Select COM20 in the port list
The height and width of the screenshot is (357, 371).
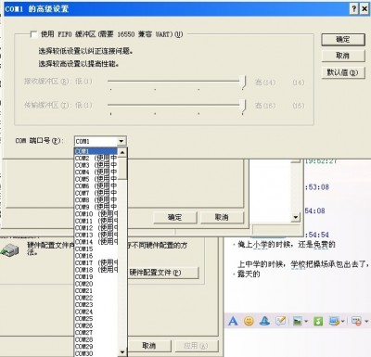click(x=96, y=284)
